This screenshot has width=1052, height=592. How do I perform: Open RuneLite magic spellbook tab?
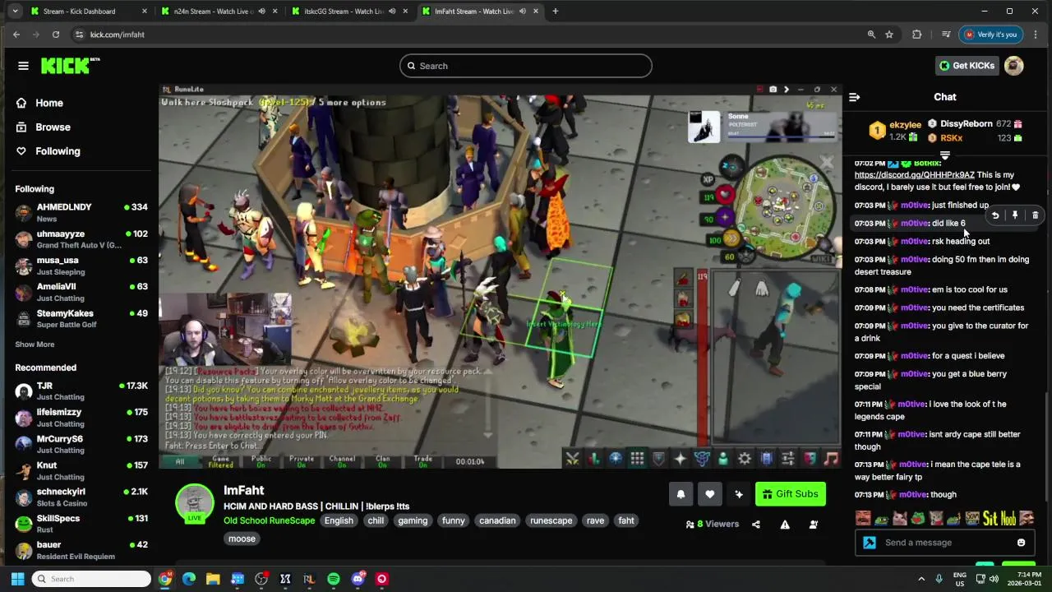702,459
